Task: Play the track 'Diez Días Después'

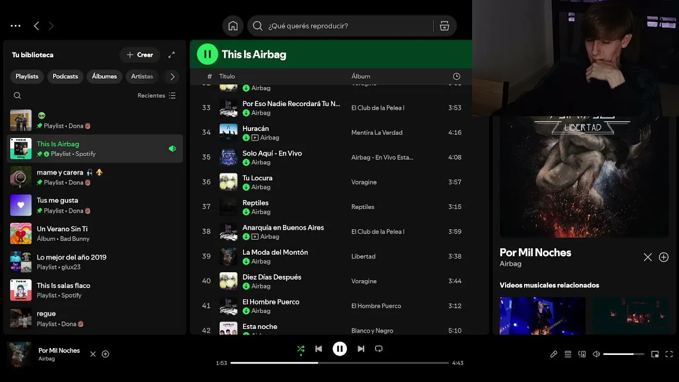Action: pos(272,277)
